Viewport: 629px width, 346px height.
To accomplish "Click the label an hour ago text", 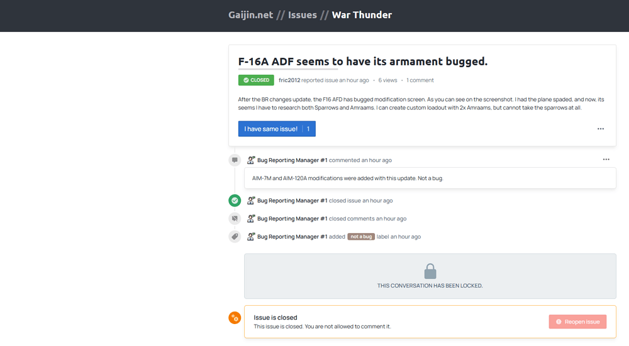I will [398, 237].
